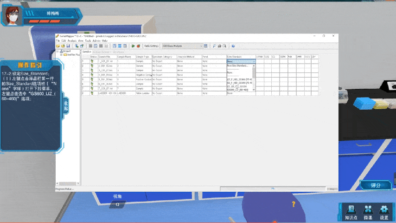Choose GS600_LIZ_(60-460) from the dropdown list

coord(238,90)
